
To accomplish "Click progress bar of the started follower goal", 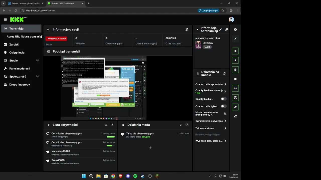I will [111, 145].
